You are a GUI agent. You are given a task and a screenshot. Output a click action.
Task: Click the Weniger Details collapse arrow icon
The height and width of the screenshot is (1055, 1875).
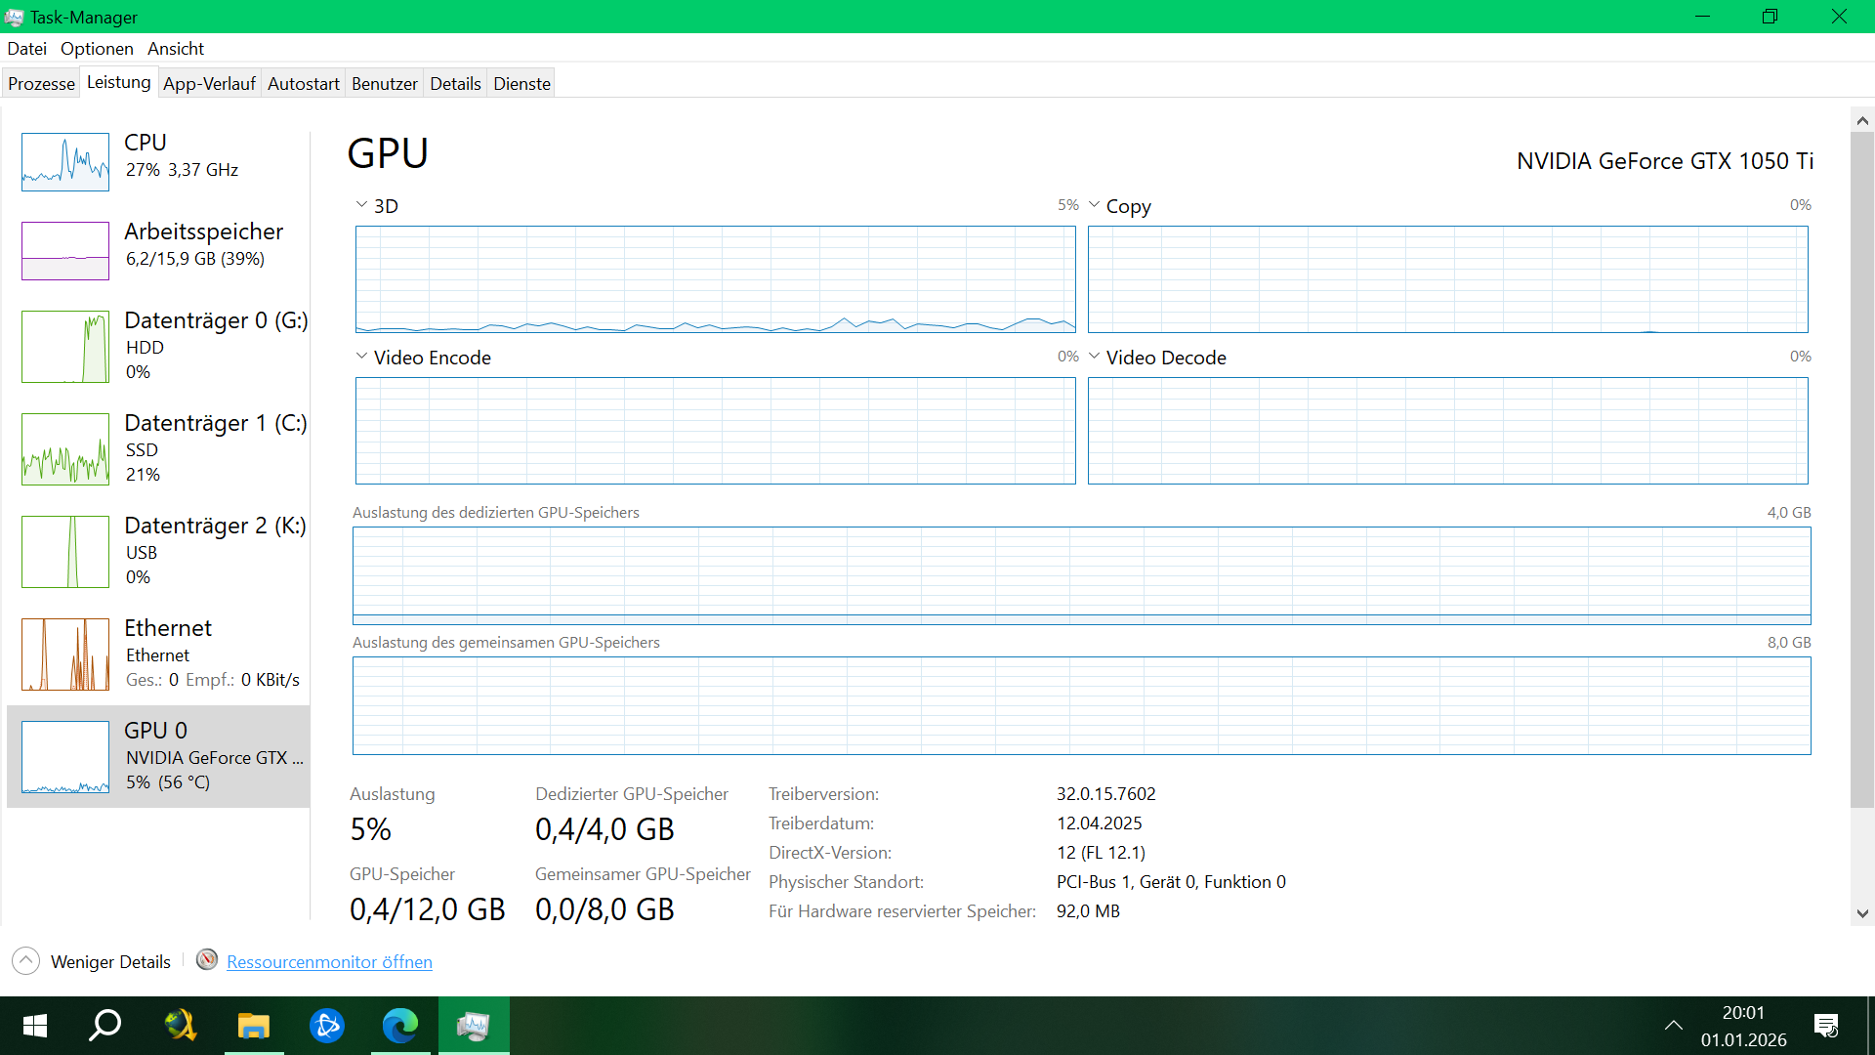(x=26, y=961)
